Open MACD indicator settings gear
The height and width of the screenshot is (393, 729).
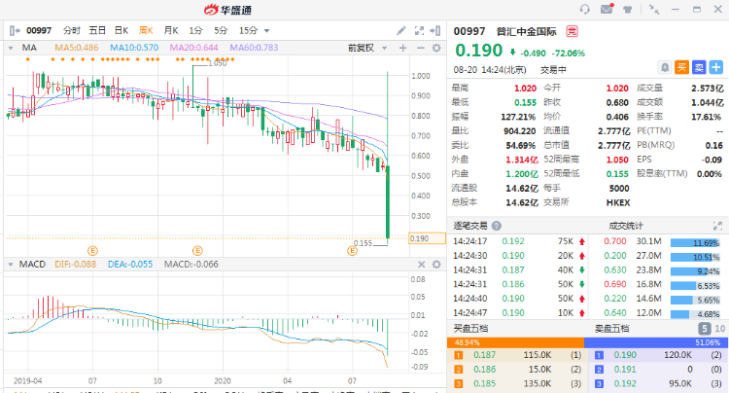436,265
